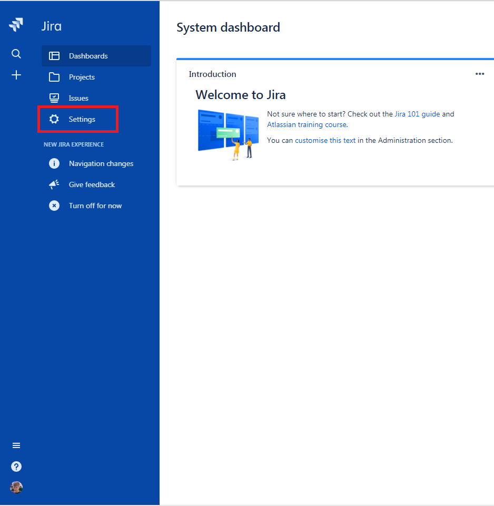Select Give feedback in sidebar

click(x=96, y=184)
